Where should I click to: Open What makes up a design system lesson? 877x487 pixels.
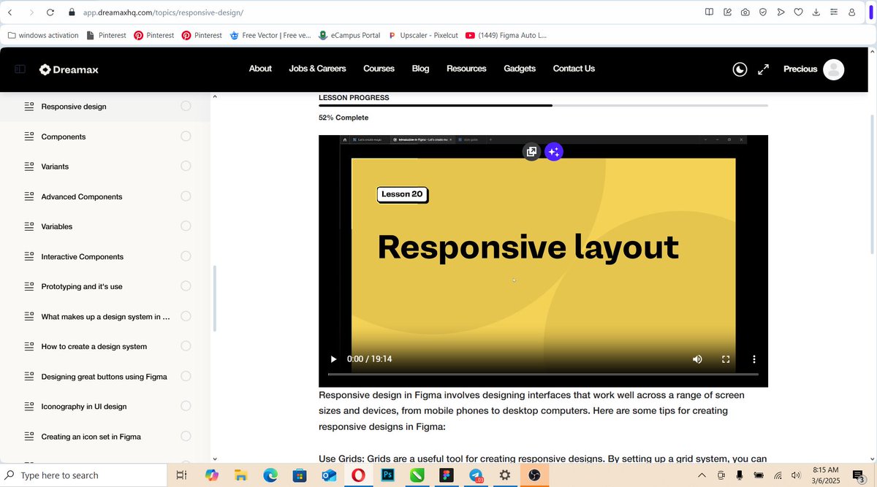tap(105, 316)
